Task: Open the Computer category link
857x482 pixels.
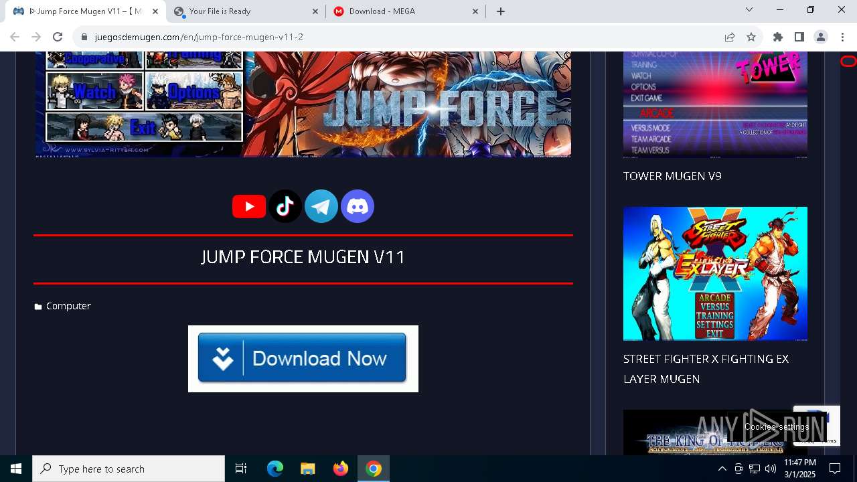Action: [68, 306]
